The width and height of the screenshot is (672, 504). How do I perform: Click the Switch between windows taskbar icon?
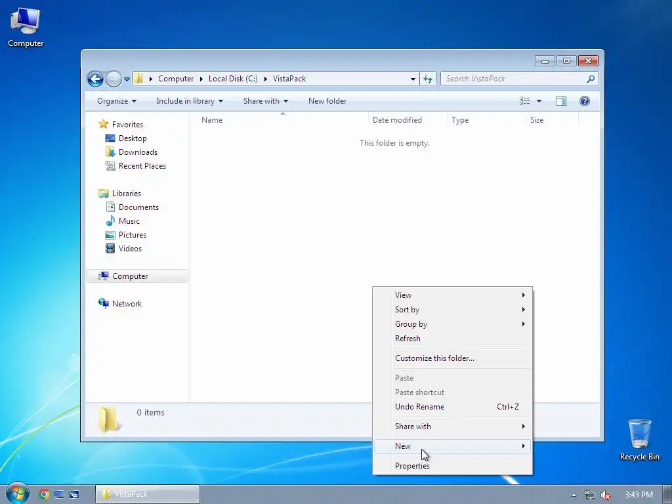74,494
